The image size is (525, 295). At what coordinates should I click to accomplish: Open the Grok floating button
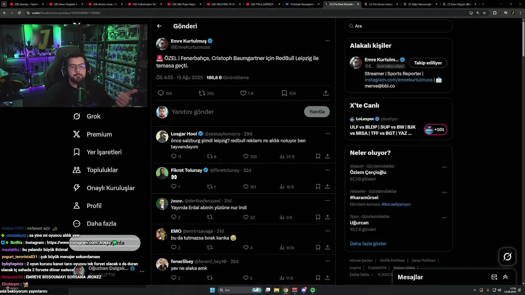[507, 257]
